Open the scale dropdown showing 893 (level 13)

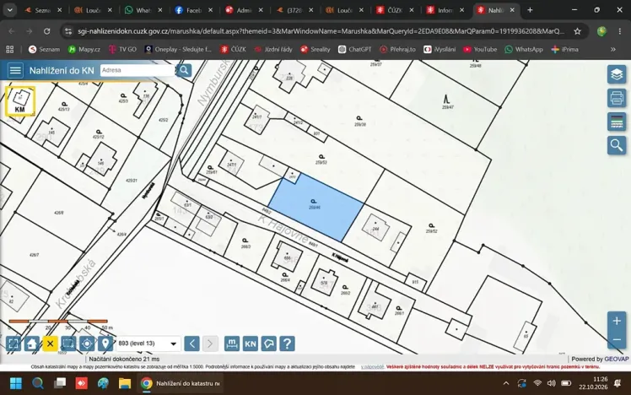coord(148,344)
